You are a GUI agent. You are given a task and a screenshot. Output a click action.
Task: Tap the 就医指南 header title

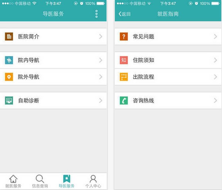tap(168, 14)
